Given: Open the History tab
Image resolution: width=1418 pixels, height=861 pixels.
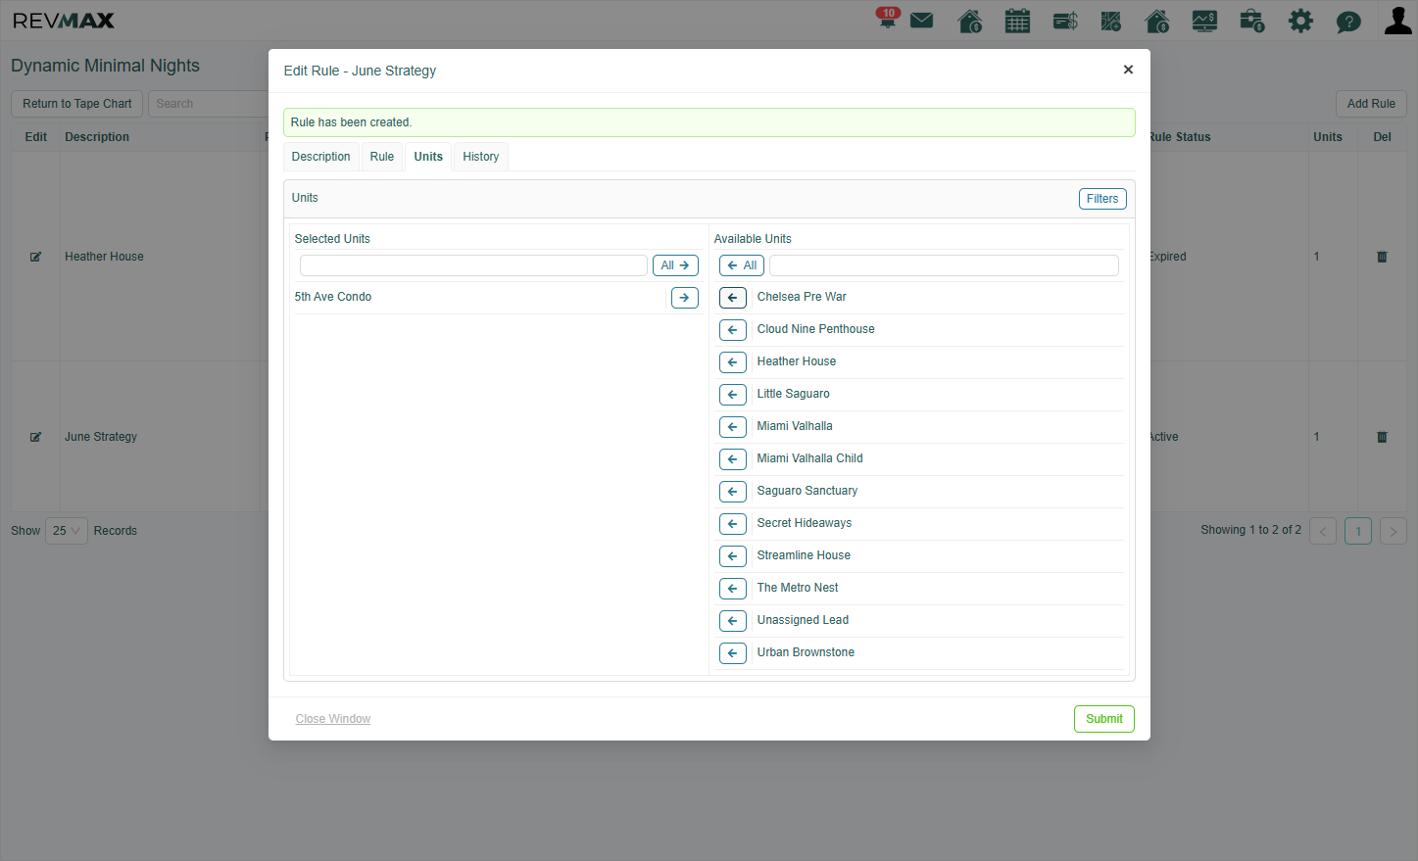Looking at the screenshot, I should click(481, 157).
